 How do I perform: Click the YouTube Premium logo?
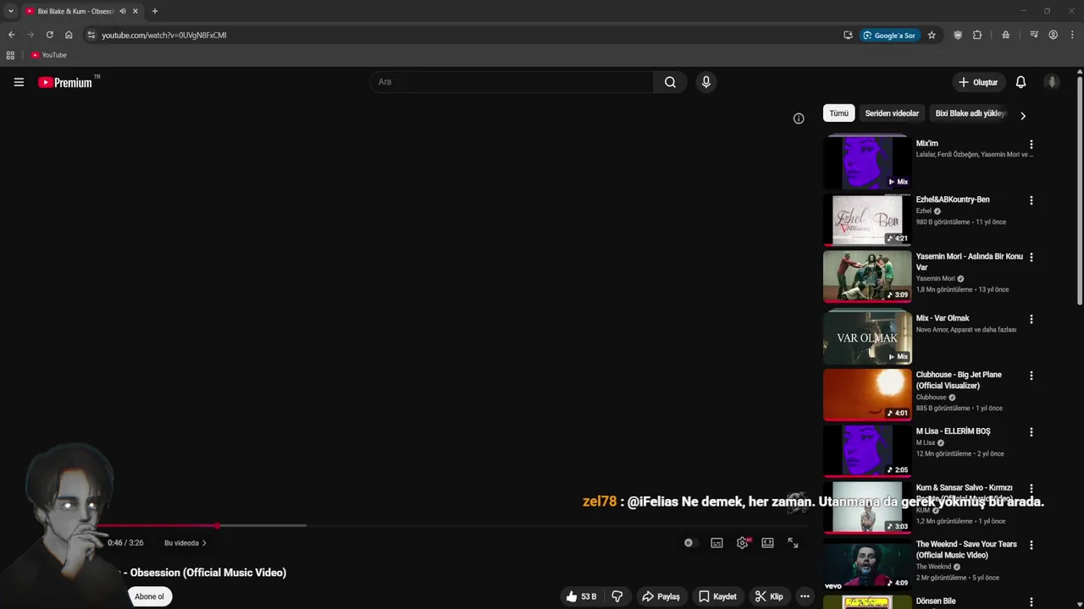pos(65,82)
